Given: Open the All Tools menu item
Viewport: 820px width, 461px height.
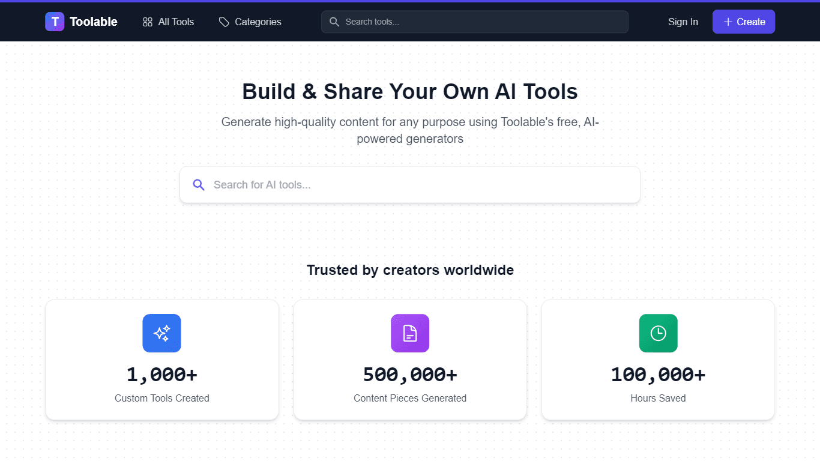Looking at the screenshot, I should pyautogui.click(x=168, y=22).
